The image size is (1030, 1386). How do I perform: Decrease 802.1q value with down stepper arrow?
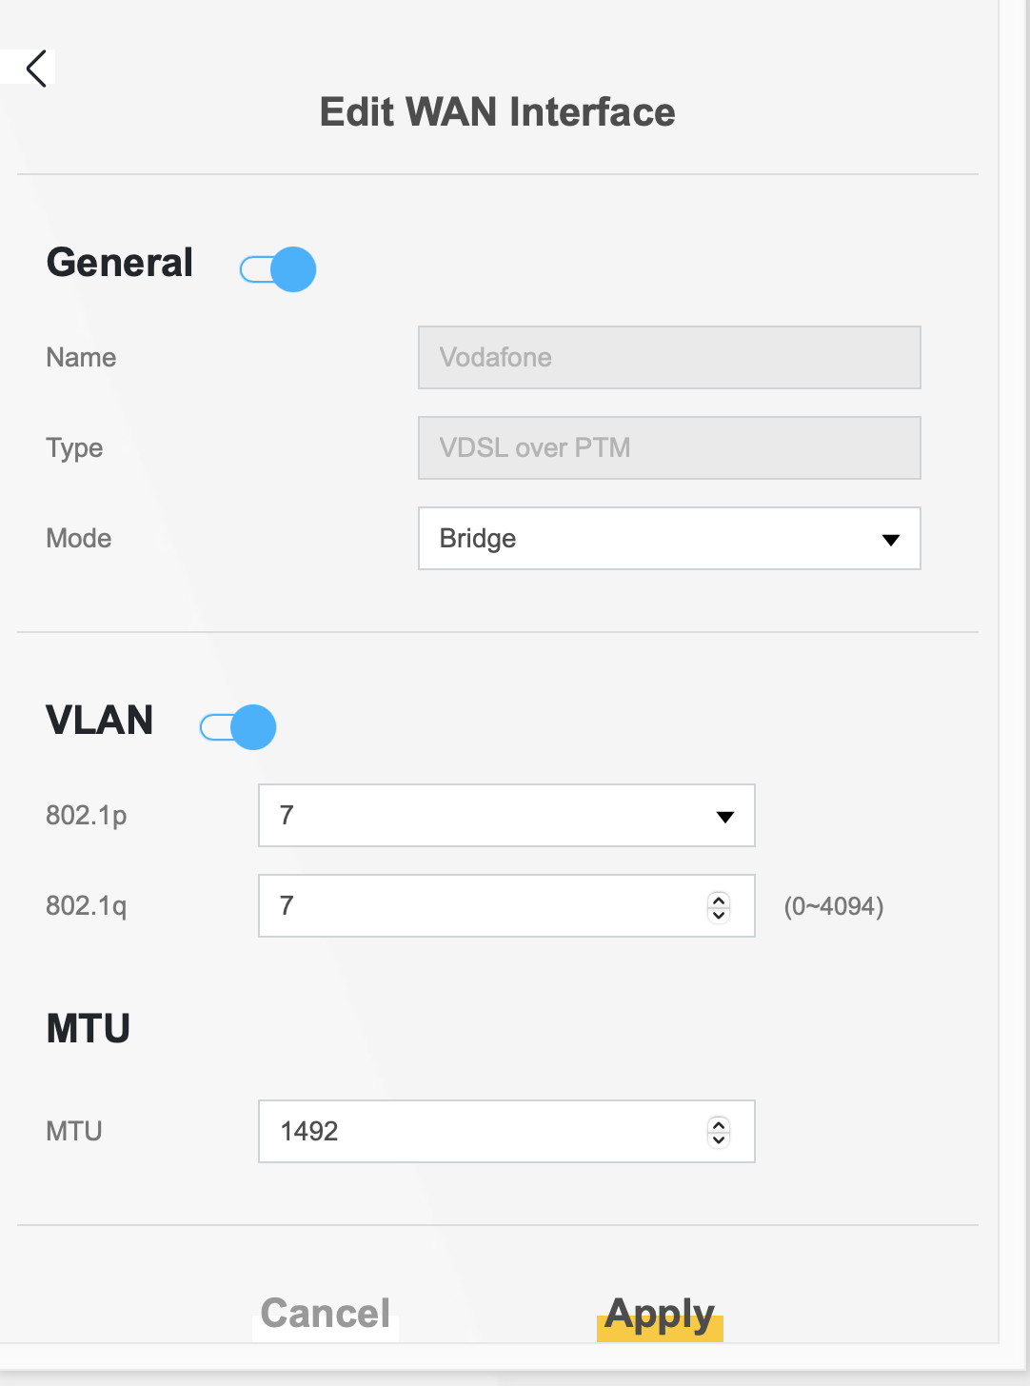tap(719, 915)
